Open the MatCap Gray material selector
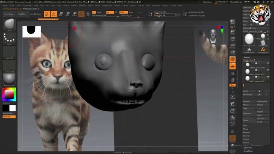This screenshot has width=274, height=154. (x=9, y=80)
